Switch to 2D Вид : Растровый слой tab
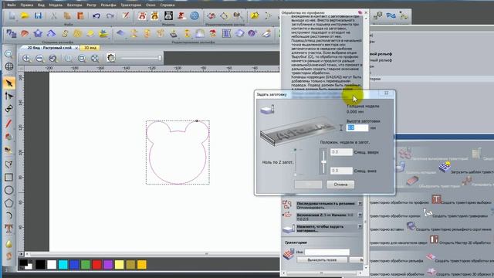Screen dimensions: 494x278 tap(49, 48)
